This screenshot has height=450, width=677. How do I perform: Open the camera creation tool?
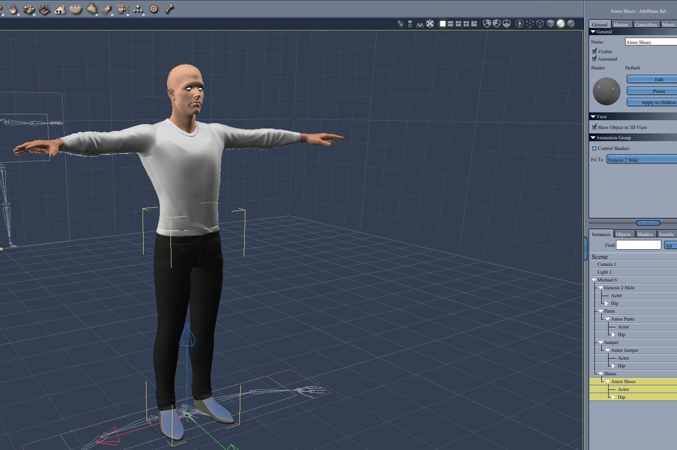click(x=122, y=9)
